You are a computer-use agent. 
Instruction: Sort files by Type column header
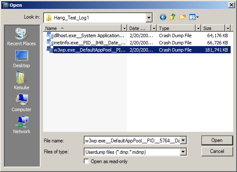tap(176, 28)
